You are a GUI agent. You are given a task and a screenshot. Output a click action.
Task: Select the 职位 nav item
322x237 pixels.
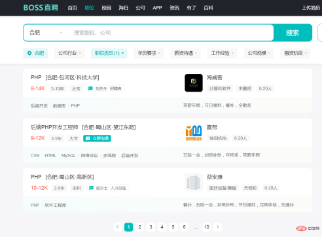pyautogui.click(x=89, y=8)
